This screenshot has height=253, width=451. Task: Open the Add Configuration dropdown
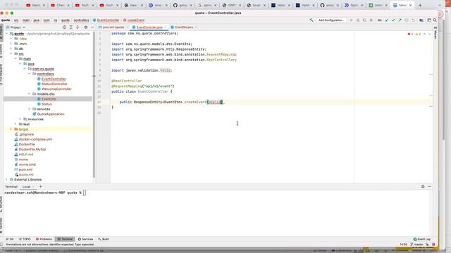(331, 20)
